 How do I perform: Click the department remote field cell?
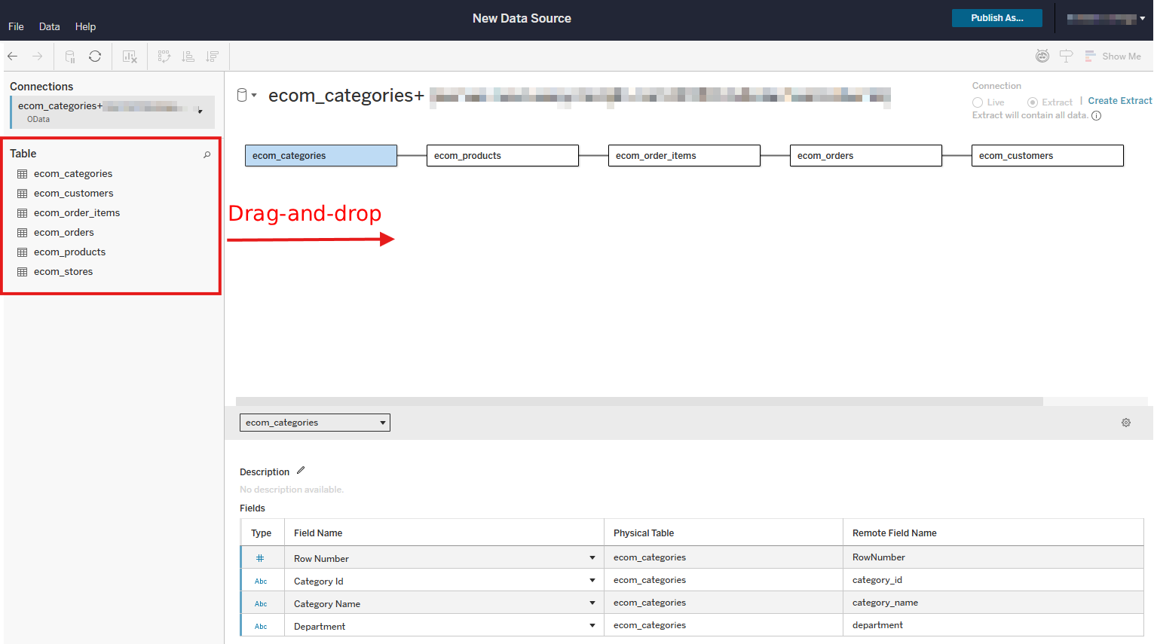(993, 625)
